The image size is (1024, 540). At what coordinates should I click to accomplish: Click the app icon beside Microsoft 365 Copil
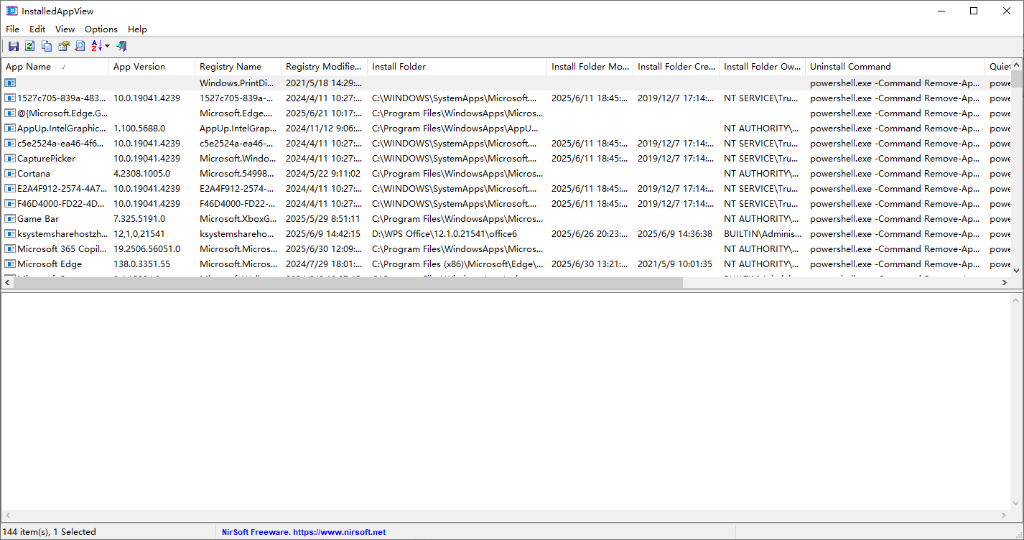pyautogui.click(x=10, y=249)
